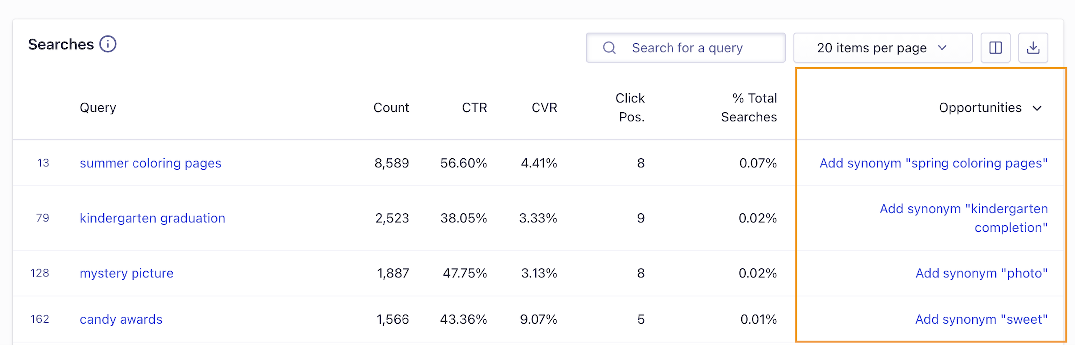Image resolution: width=1075 pixels, height=345 pixels.
Task: Add the synonym "sweet" suggestion
Action: point(981,319)
